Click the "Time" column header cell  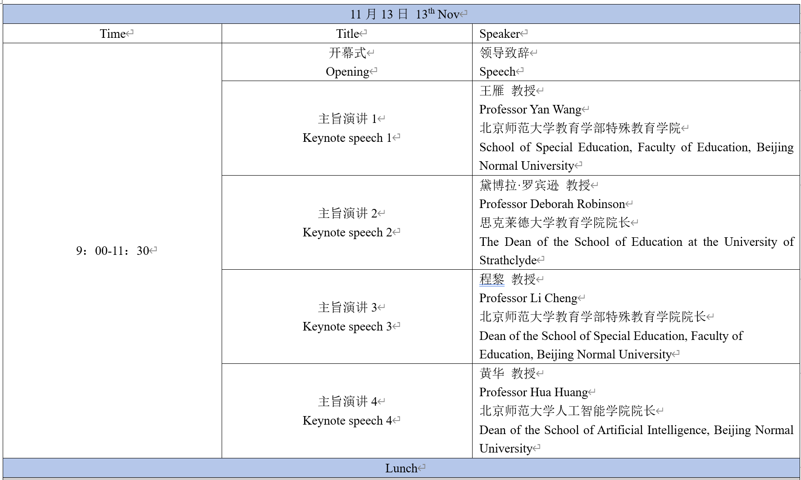113,34
